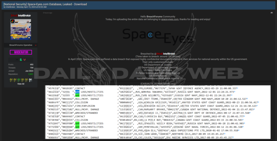Click the Posts count 493
This screenshot has height=141, width=277.
(32, 65)
